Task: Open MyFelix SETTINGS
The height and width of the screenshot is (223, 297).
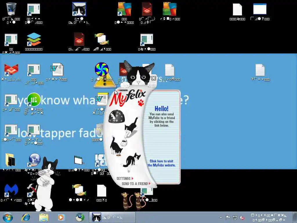Action: tap(125, 179)
